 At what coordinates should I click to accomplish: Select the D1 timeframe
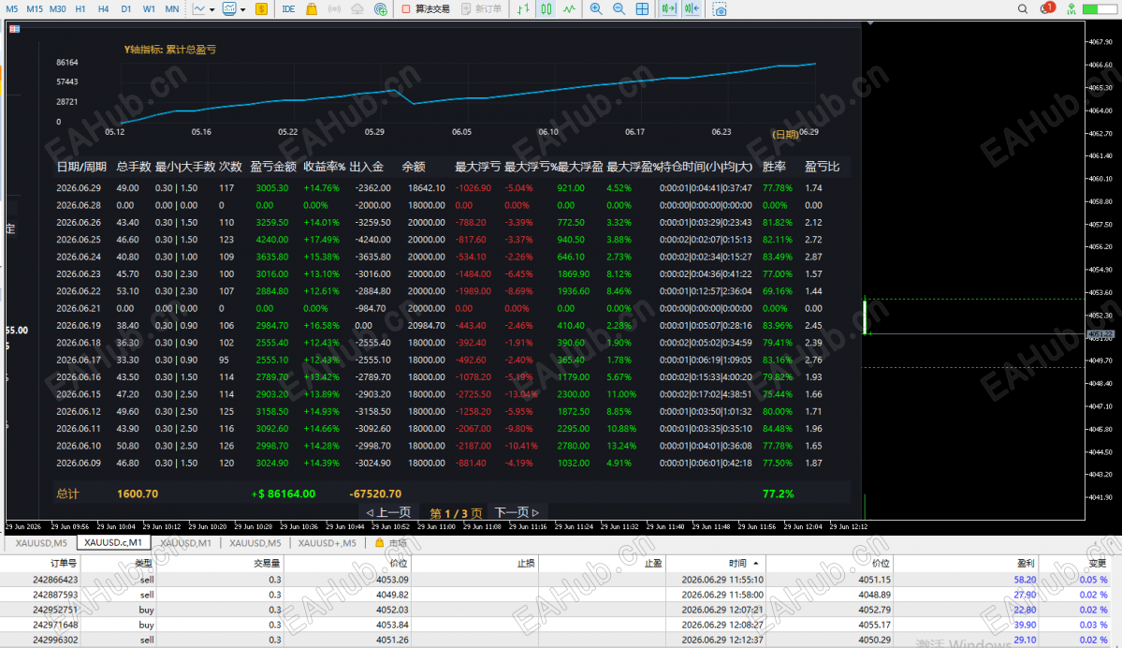pos(126,9)
